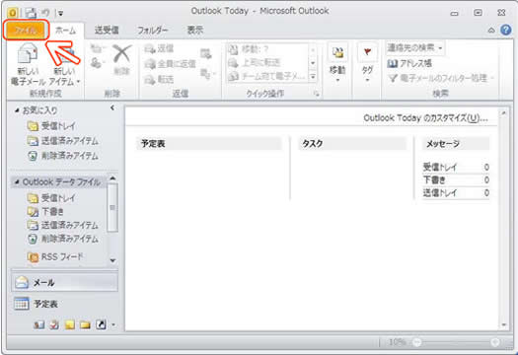Viewport: 518px width, 355px height.
Task: Open Outlook Help with the question mark icon
Action: point(506,30)
